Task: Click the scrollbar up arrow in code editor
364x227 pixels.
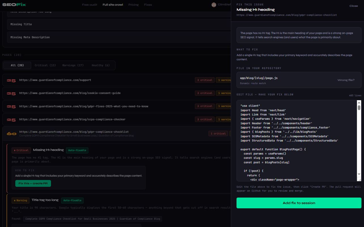Action: click(359, 102)
